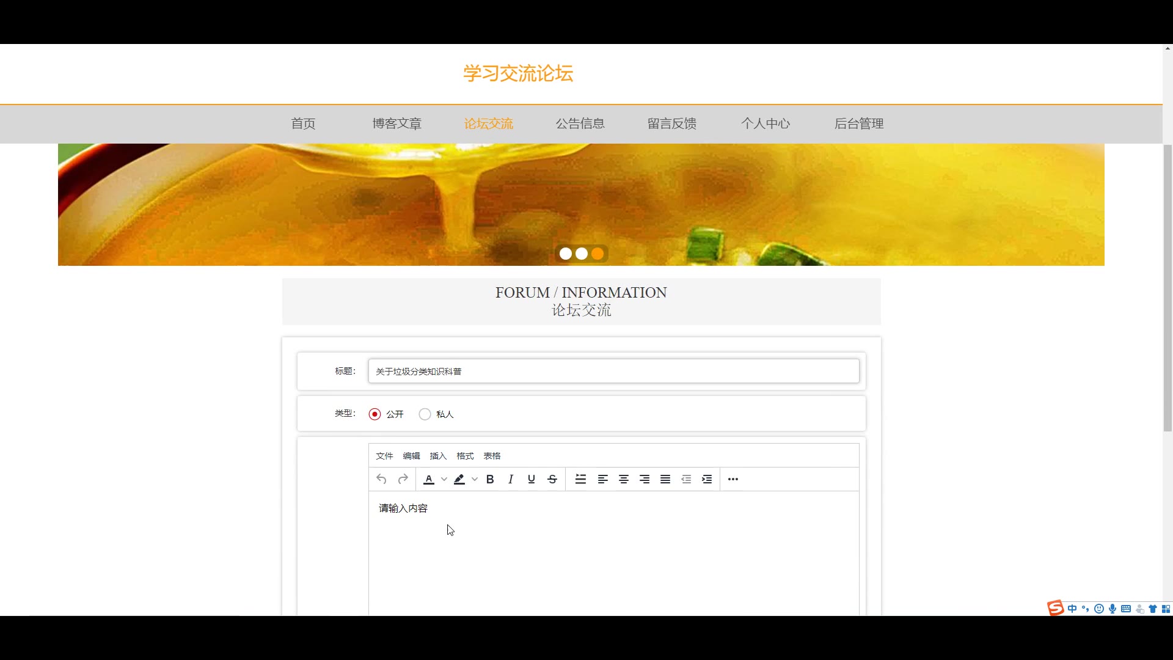Click the underline icon
Image resolution: width=1173 pixels, height=660 pixels.
pyautogui.click(x=532, y=480)
